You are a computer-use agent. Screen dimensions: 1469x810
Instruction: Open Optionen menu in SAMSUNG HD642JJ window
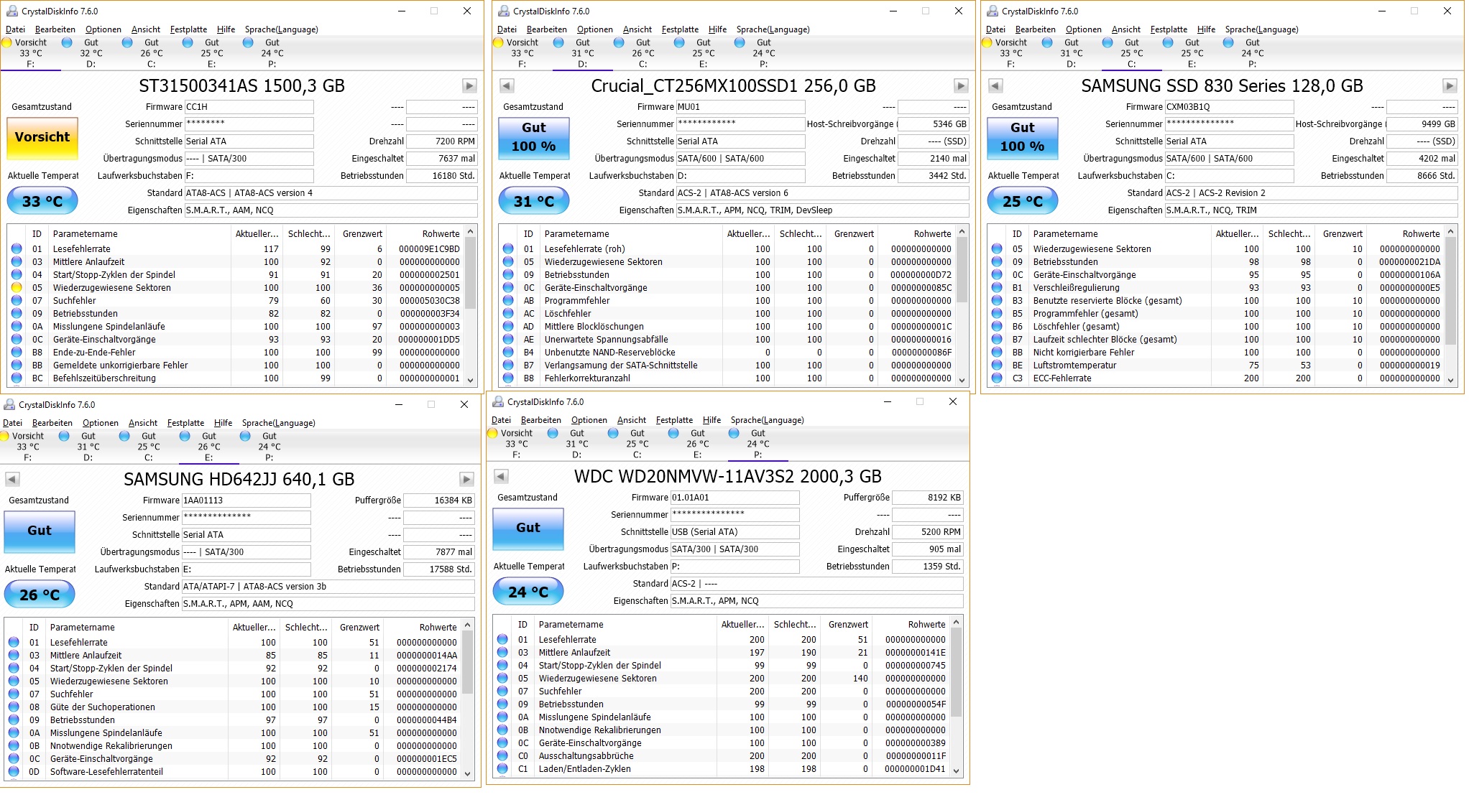(x=100, y=423)
